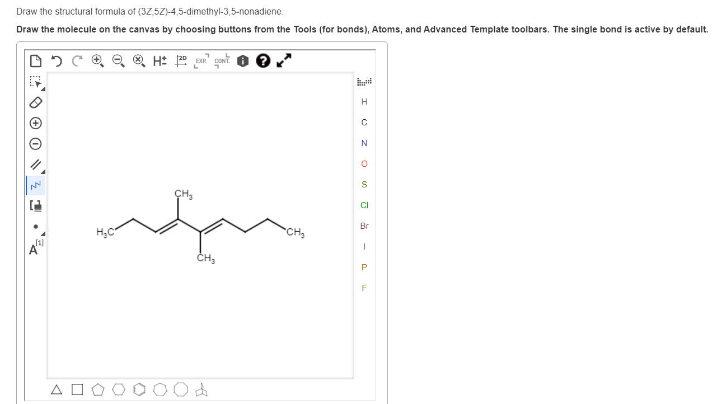Open new blank canvas document icon
The width and height of the screenshot is (717, 404).
35,60
